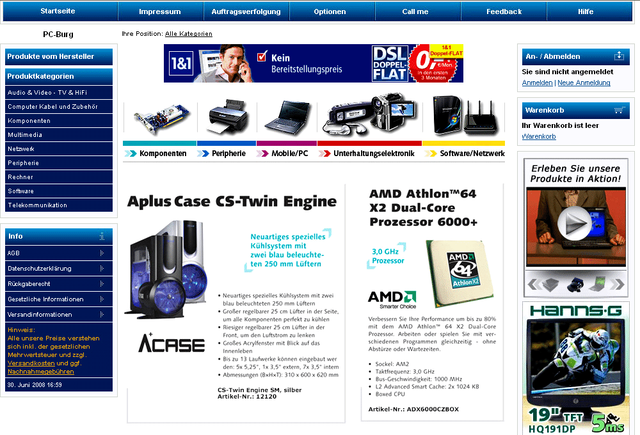Go to Auftragsverfolgung
The height and width of the screenshot is (435, 640).
pyautogui.click(x=246, y=12)
